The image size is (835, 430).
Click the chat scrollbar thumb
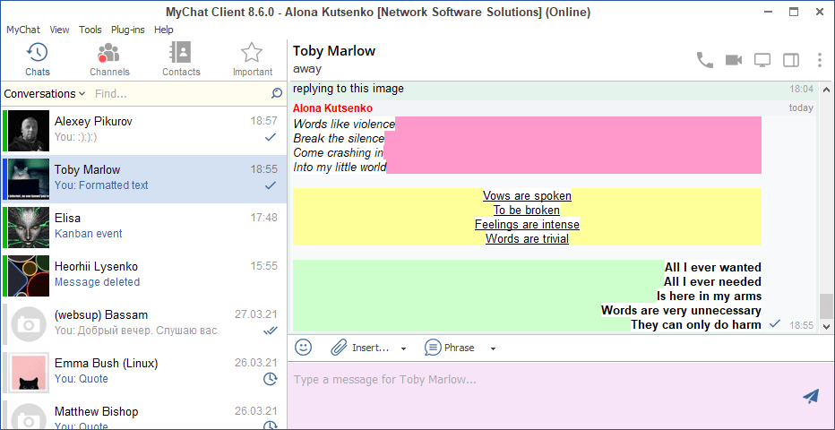pyautogui.click(x=826, y=305)
